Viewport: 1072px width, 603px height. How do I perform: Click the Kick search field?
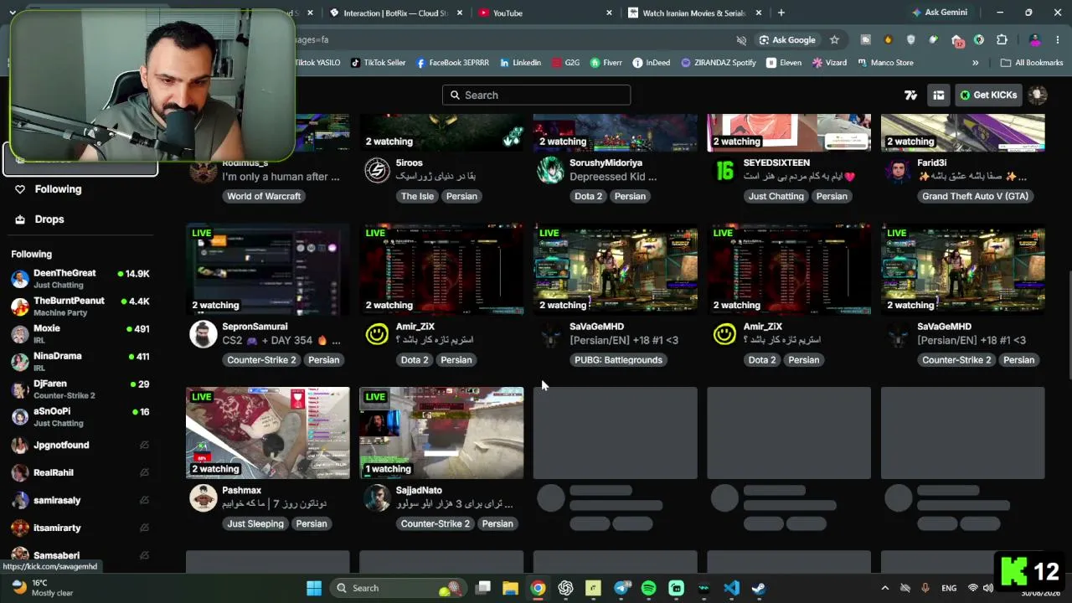click(536, 95)
